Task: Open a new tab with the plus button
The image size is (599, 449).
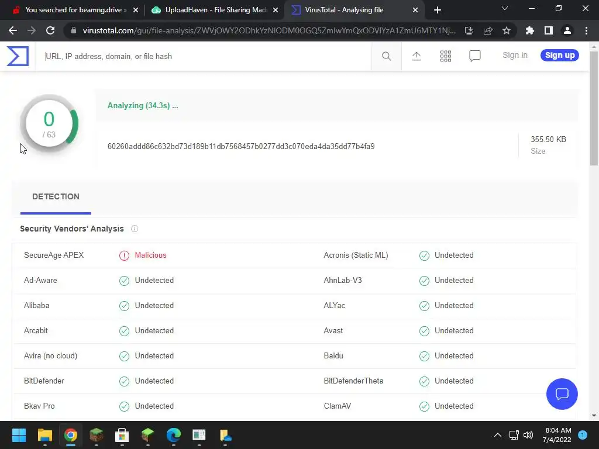Action: tap(438, 10)
